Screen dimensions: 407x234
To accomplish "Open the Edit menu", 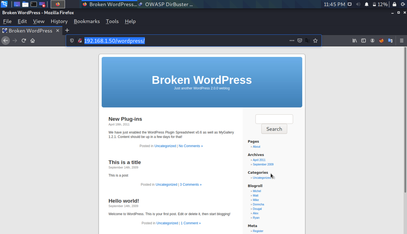I will [x=22, y=21].
